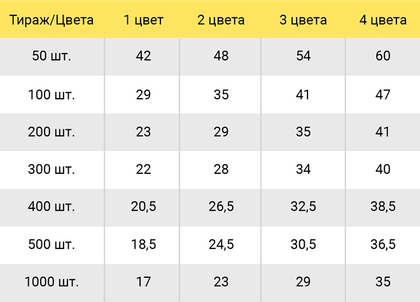The image size is (420, 302).
Task: Select the 1000 шт. row label
Action: pos(52,282)
